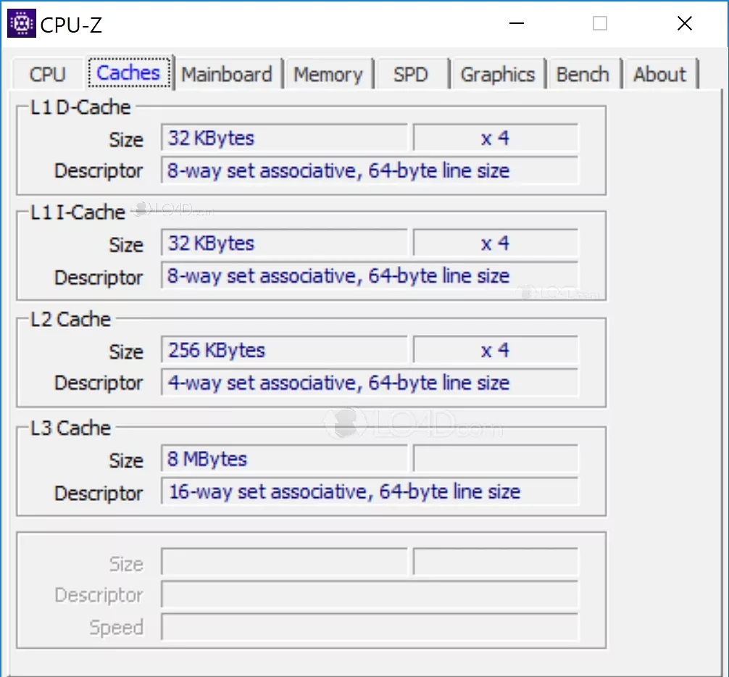
Task: Open the SPD tab
Action: [411, 73]
